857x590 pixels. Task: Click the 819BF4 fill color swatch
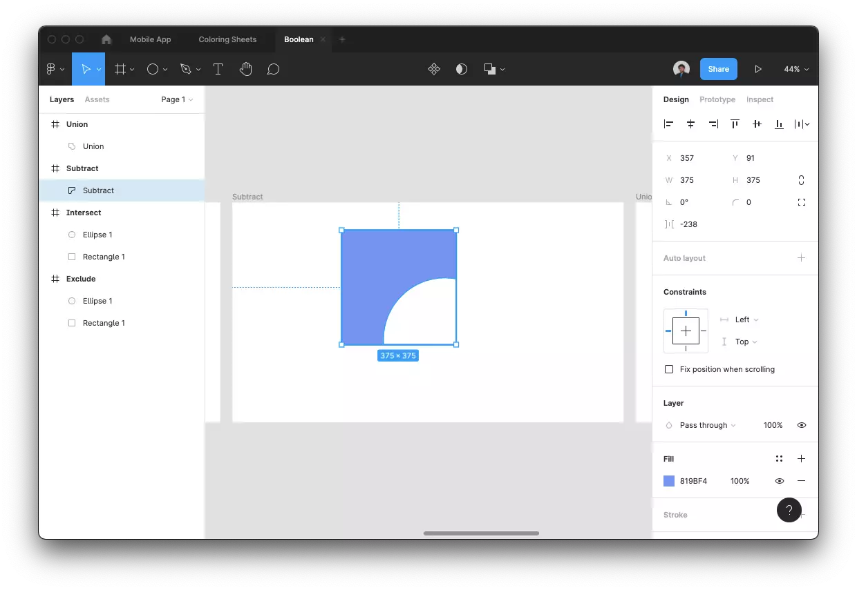pos(669,481)
